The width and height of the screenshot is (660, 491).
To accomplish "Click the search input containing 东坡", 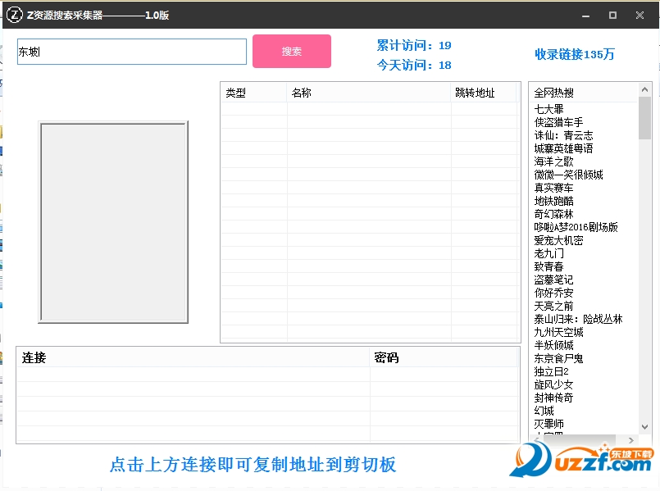I will tap(131, 51).
